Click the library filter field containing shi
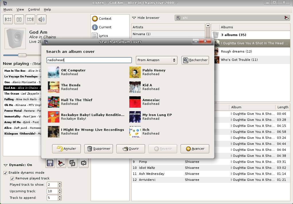 (x=232, y=18)
